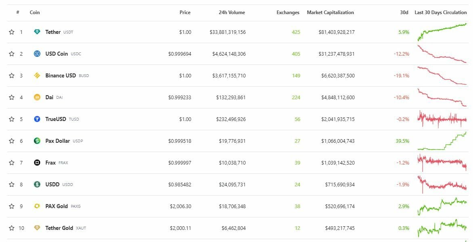Click the Coin column header
Image resolution: width=473 pixels, height=242 pixels.
[x=35, y=13]
